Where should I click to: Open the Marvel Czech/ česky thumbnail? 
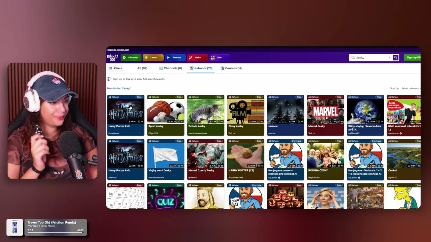206,156
